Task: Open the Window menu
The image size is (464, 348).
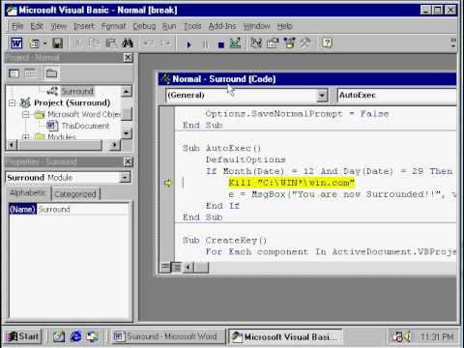Action: point(256,26)
